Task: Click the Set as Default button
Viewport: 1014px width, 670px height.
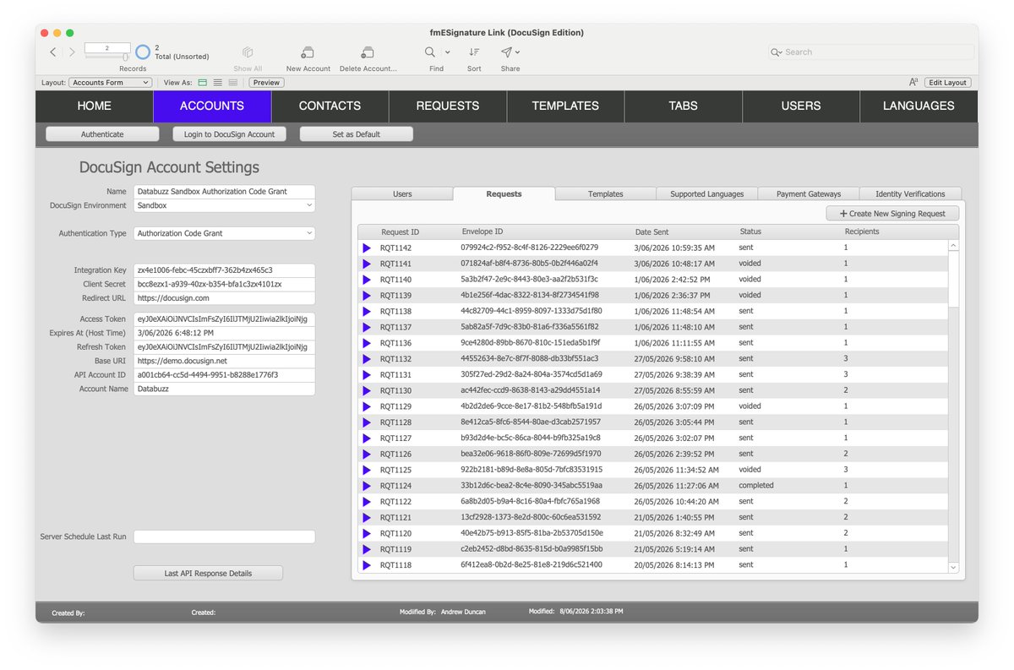Action: [x=357, y=134]
